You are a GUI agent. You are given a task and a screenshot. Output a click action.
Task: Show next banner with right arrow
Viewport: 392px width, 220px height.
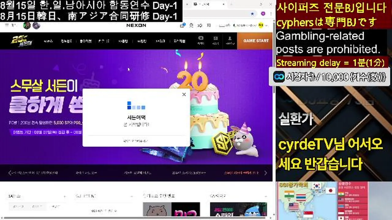pos(265,173)
